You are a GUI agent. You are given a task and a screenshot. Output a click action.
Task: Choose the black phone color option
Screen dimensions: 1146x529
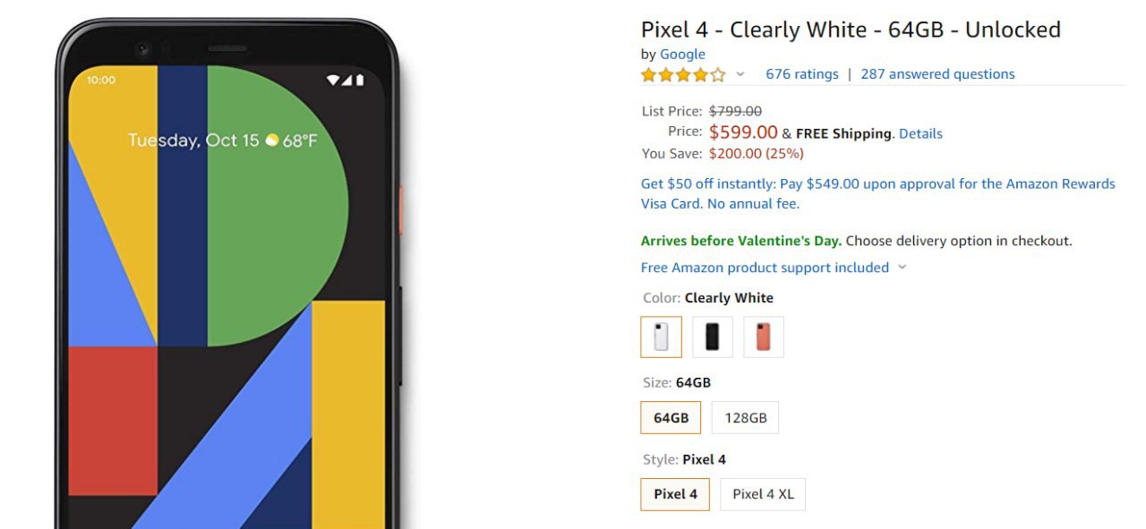click(x=712, y=337)
